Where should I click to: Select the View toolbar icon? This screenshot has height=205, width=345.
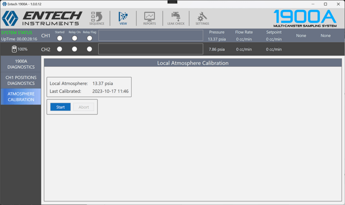click(123, 18)
